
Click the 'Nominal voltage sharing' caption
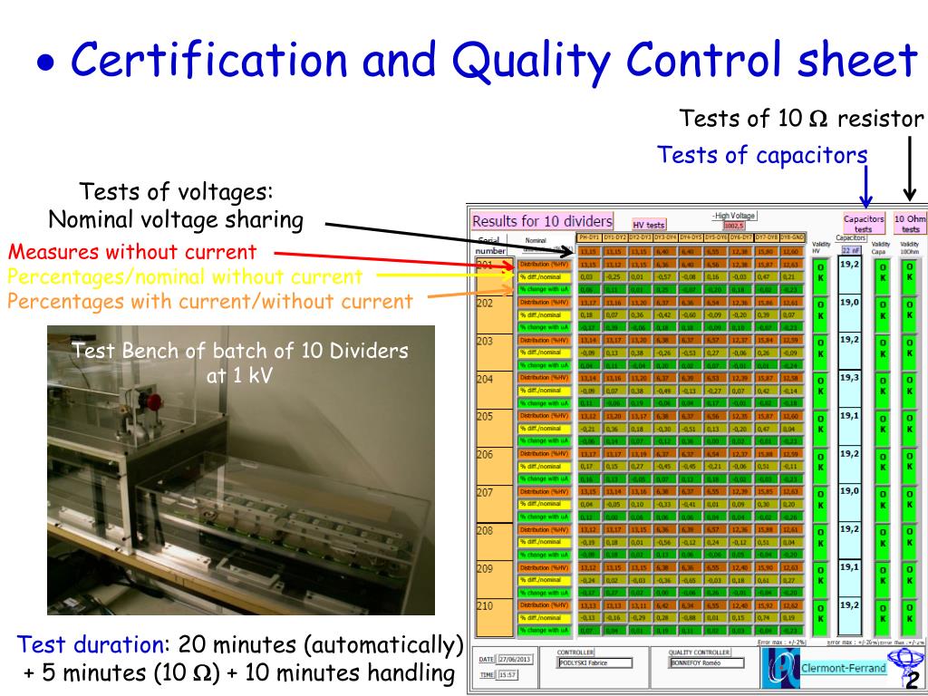[x=176, y=219]
